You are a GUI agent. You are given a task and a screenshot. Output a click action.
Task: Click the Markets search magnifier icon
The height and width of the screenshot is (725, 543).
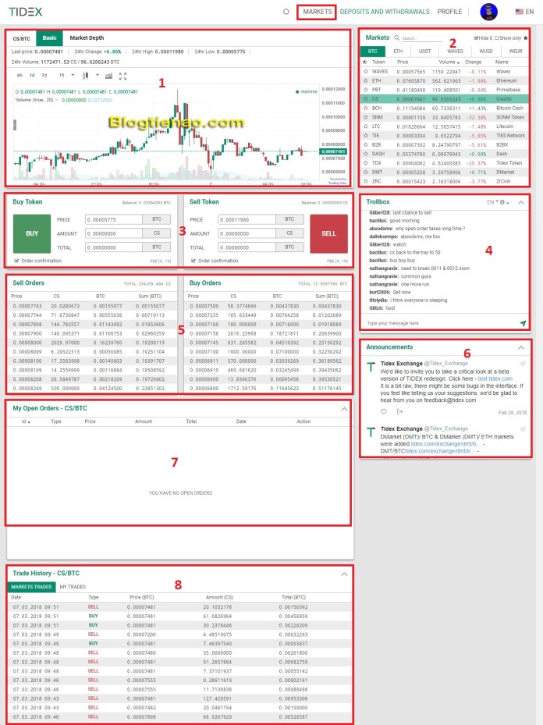[396, 38]
